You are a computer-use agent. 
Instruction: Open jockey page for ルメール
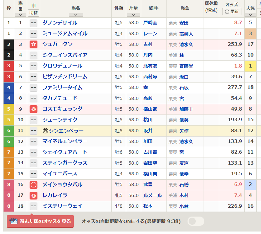point(153,196)
